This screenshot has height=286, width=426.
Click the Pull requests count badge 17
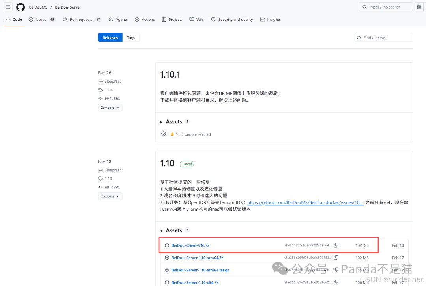(x=98, y=20)
